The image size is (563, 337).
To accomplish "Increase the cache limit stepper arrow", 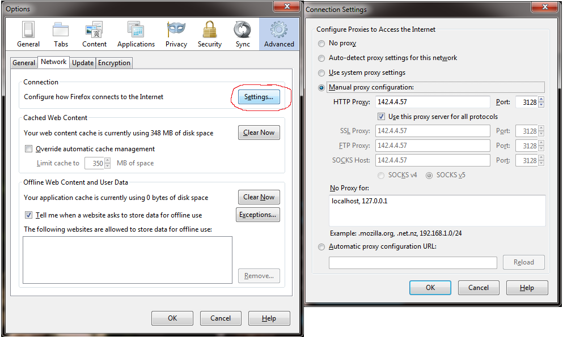I will click(107, 161).
